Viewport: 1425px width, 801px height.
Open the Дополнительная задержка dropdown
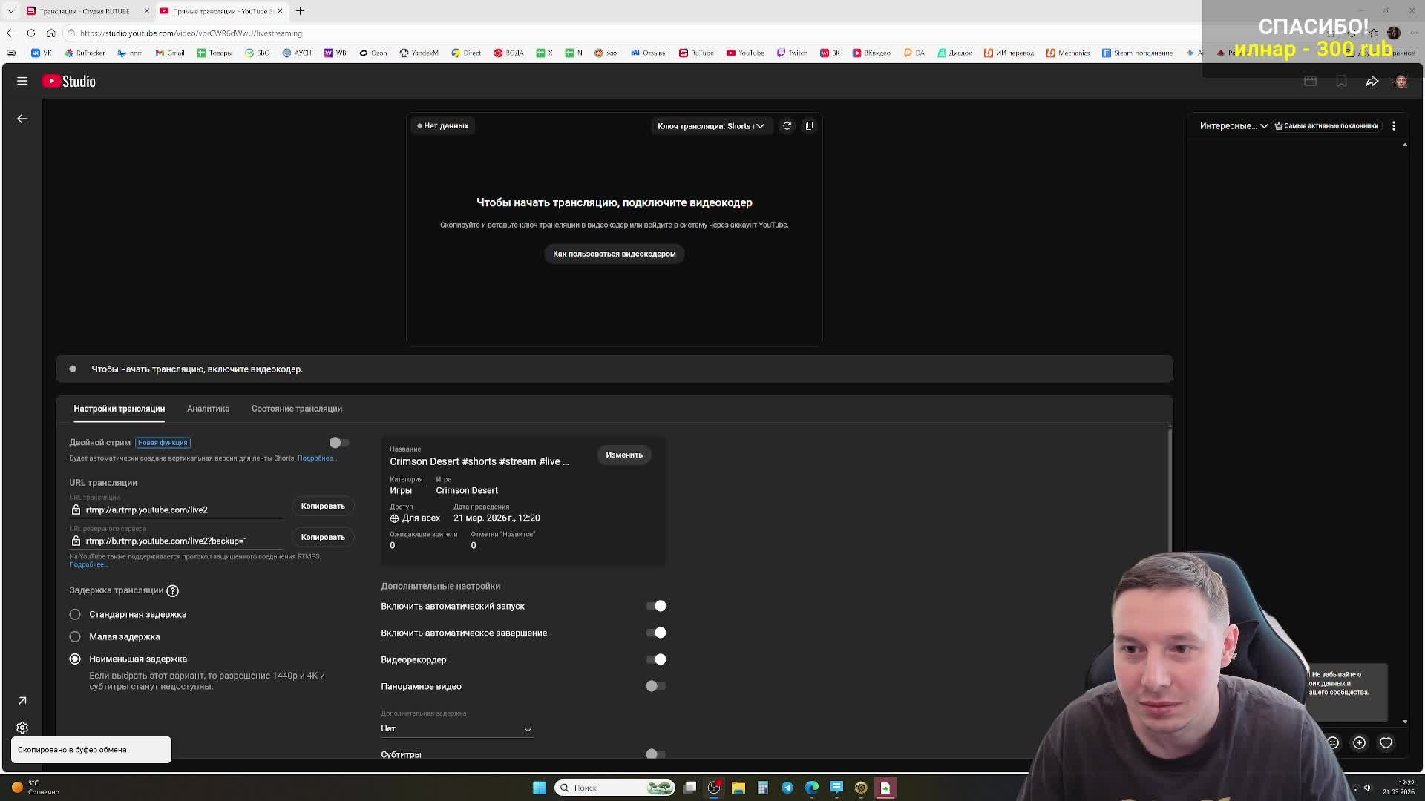(x=456, y=729)
